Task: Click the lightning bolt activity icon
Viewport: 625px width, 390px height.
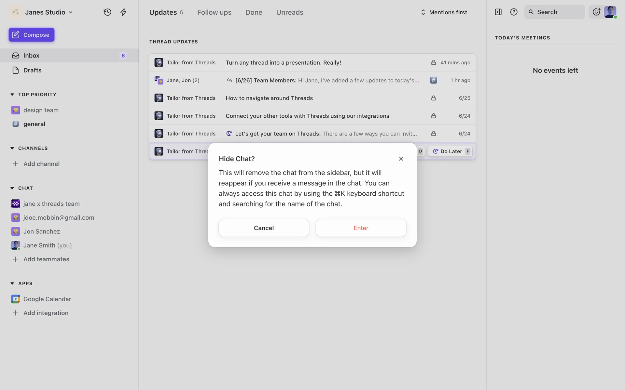Action: pos(123,12)
